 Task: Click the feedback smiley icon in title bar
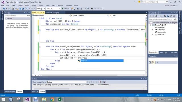[139, 2]
